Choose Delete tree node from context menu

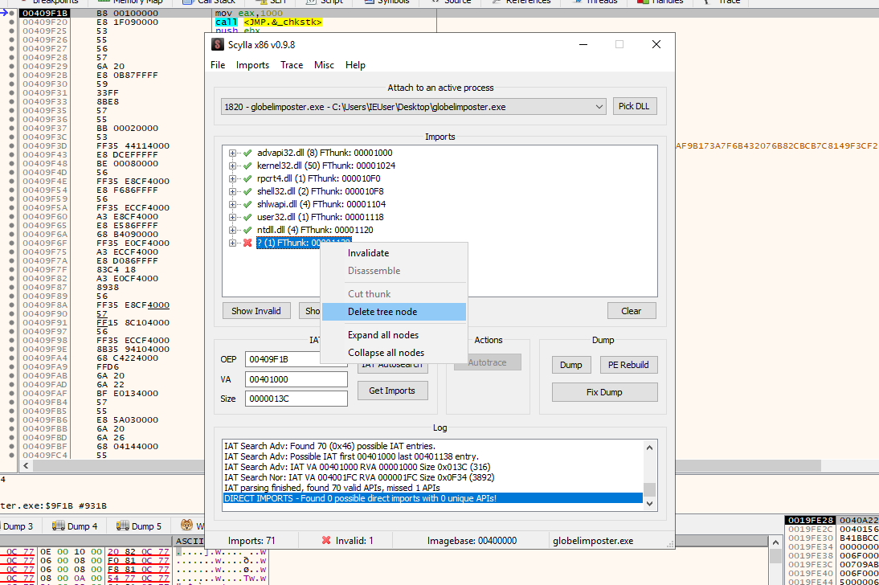click(x=394, y=312)
